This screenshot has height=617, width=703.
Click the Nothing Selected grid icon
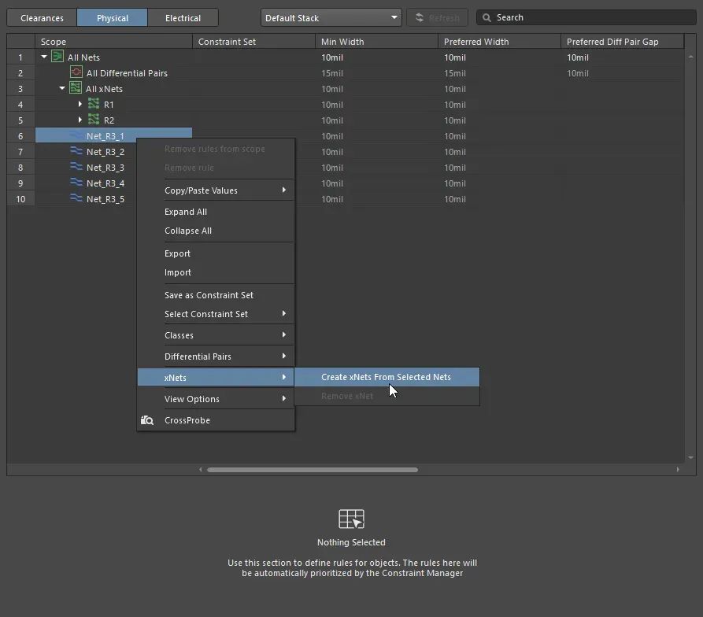351,519
